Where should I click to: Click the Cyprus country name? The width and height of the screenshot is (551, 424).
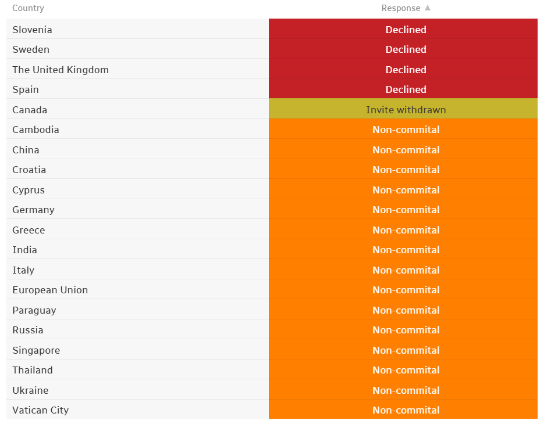tap(29, 190)
